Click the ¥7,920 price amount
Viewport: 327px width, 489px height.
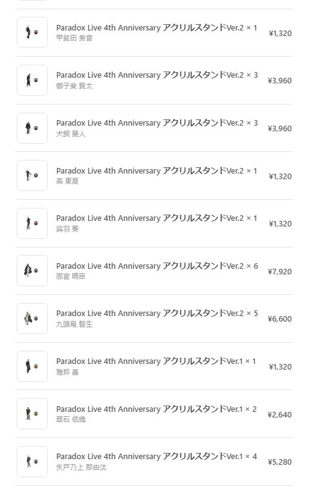(x=280, y=272)
